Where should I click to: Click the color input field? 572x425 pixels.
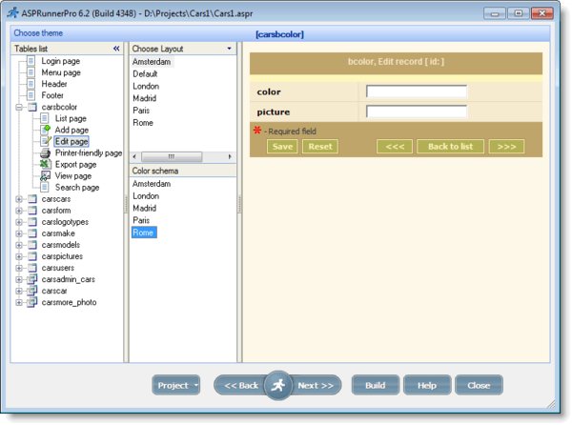pyautogui.click(x=417, y=91)
